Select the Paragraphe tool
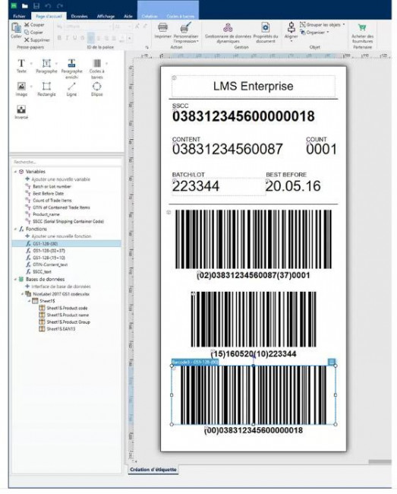The height and width of the screenshot is (494, 397). point(46,66)
